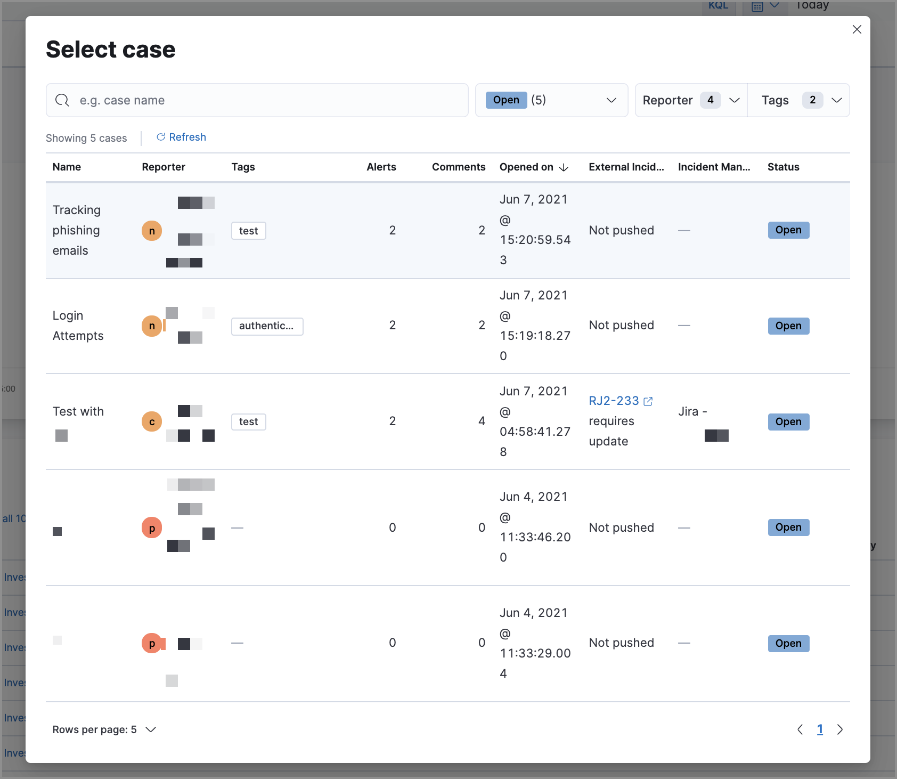897x779 pixels.
Task: Click the search magnifier icon in the case search field
Action: click(62, 100)
